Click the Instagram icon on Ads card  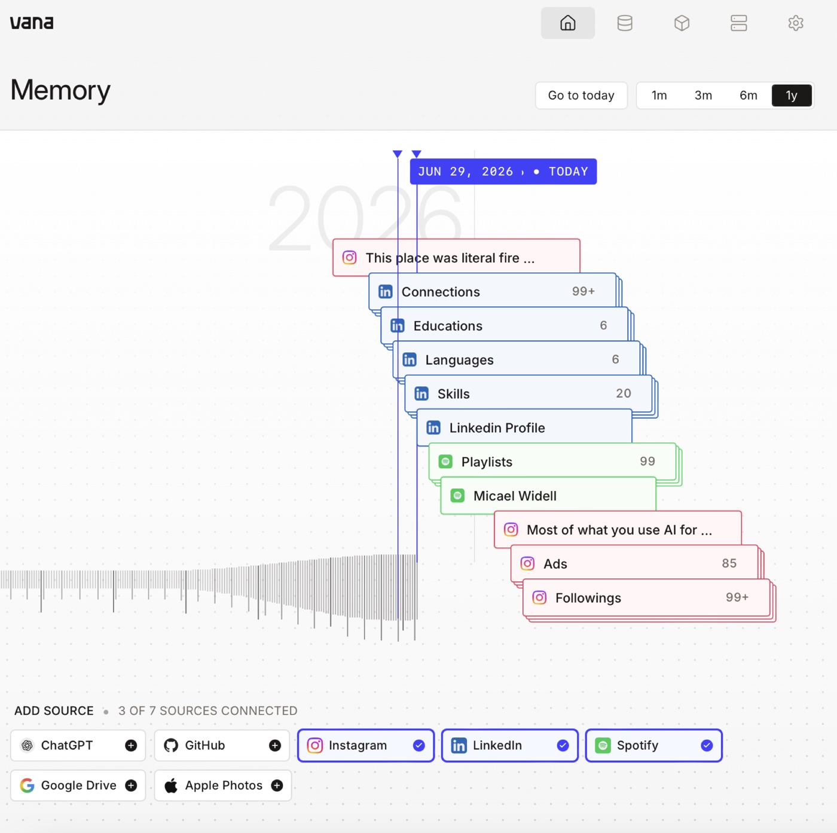pos(527,563)
